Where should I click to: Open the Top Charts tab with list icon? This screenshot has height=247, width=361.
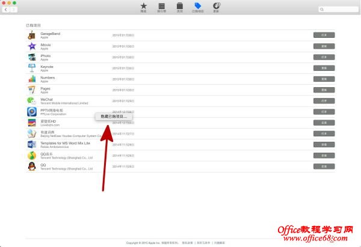point(162,8)
